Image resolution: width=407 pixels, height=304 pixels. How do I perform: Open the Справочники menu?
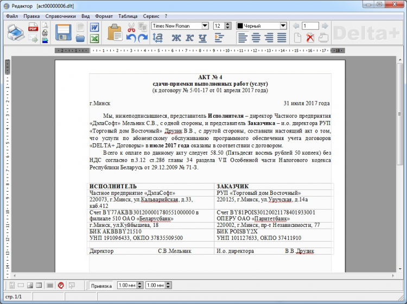(60, 16)
